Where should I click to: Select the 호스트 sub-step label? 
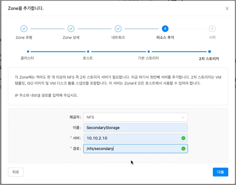pos(88,58)
